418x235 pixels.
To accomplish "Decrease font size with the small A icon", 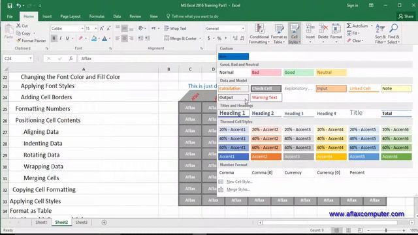I will pyautogui.click(x=108, y=28).
